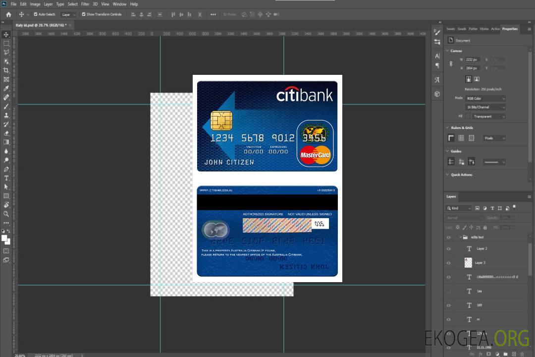Switch to the Actions panel tab
The width and height of the screenshot is (535, 357).
tap(495, 29)
